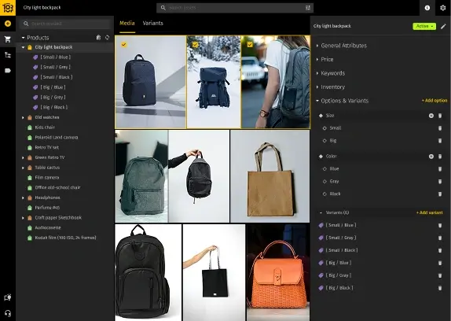Click the yellow plus add button in sidebar

click(8, 24)
